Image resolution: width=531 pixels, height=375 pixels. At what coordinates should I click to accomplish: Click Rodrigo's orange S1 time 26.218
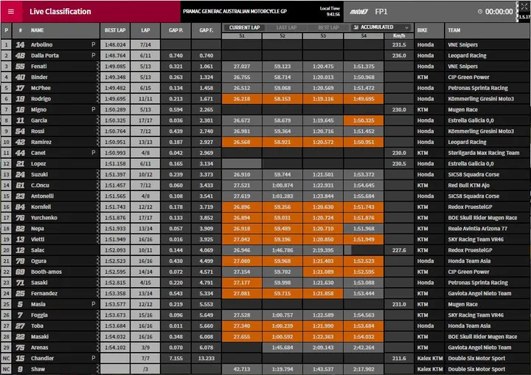(x=242, y=99)
